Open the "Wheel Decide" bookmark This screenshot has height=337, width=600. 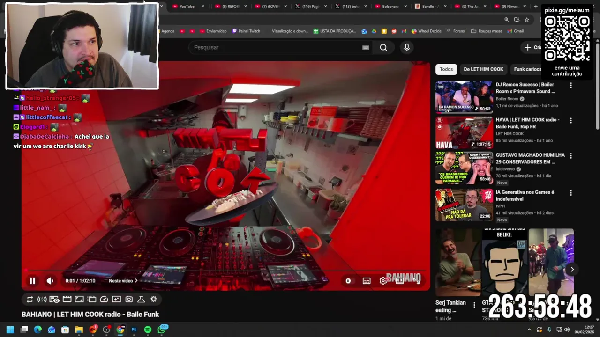(x=426, y=31)
